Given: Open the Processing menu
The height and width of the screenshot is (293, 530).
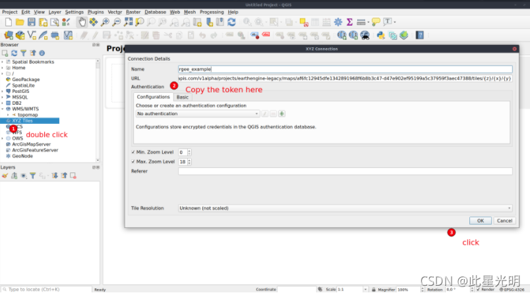Looking at the screenshot, I should coord(212,12).
